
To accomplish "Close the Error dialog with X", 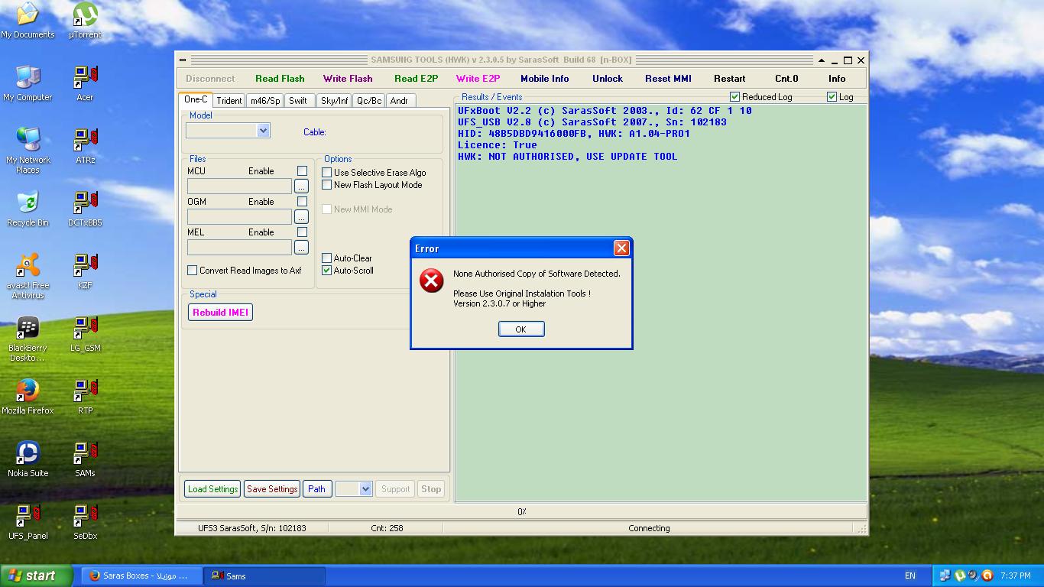I will (621, 248).
